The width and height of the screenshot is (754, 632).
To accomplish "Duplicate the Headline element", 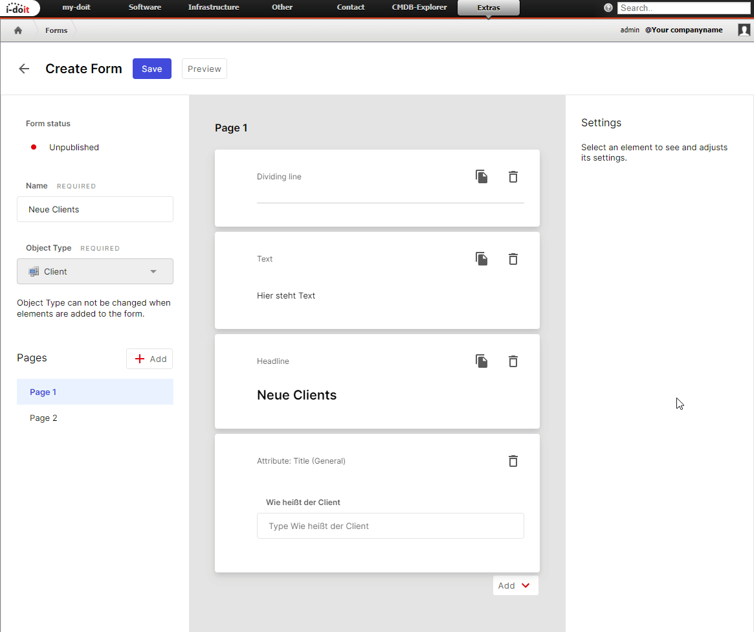I will [x=482, y=361].
